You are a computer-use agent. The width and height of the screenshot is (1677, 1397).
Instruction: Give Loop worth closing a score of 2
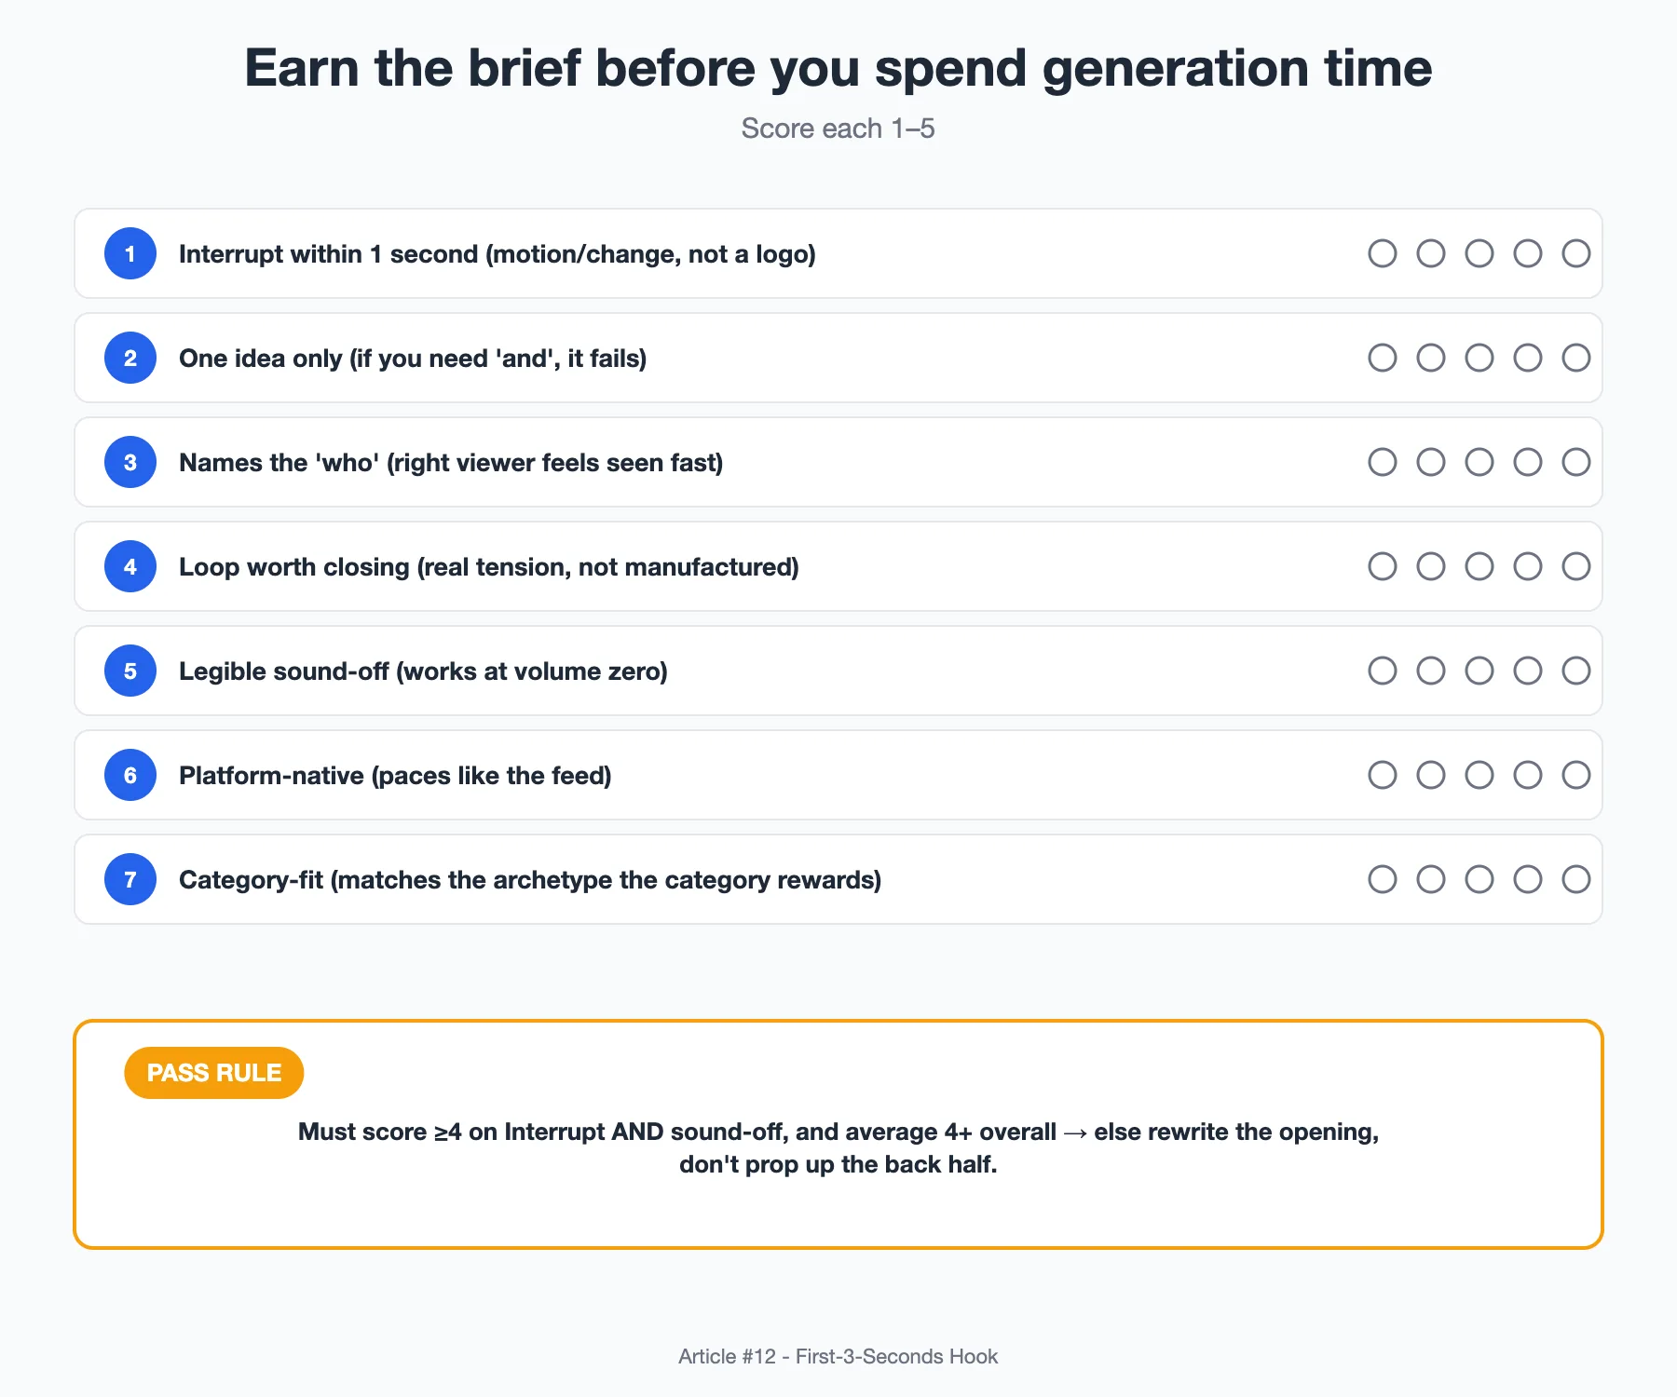[1431, 566]
